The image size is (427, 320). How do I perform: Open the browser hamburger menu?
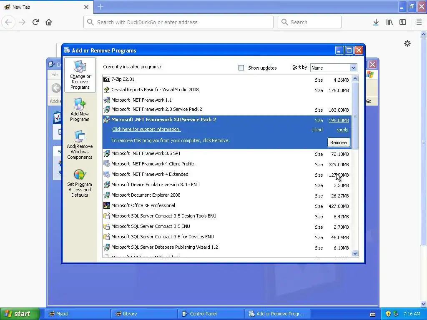tap(419, 22)
